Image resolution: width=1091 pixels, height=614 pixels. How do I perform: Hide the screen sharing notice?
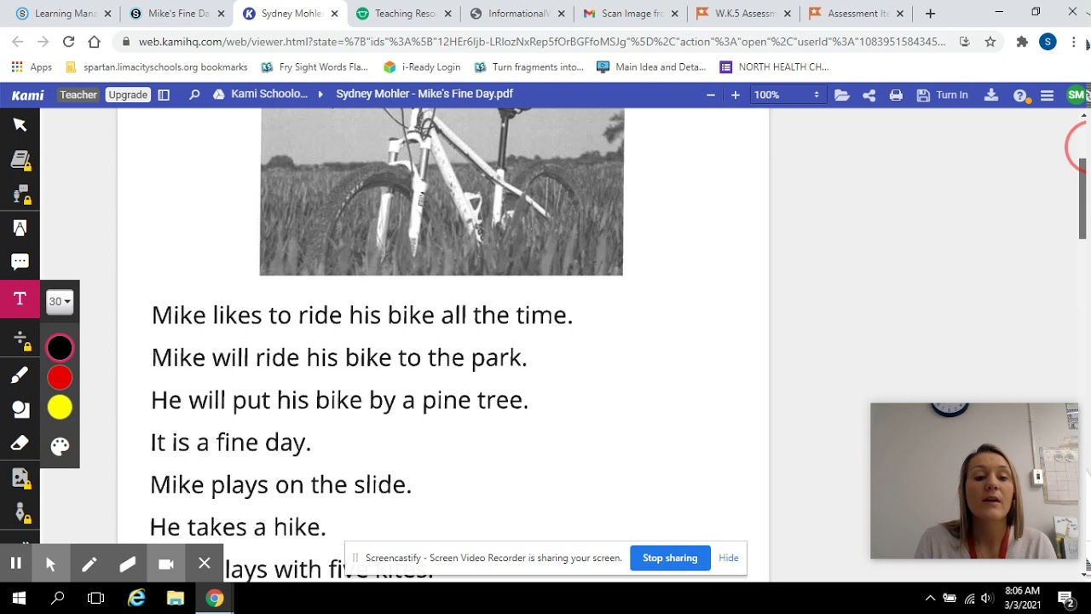(729, 558)
